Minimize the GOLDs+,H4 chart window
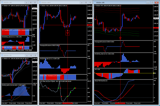160x106 pixels. tap(27, 3)
